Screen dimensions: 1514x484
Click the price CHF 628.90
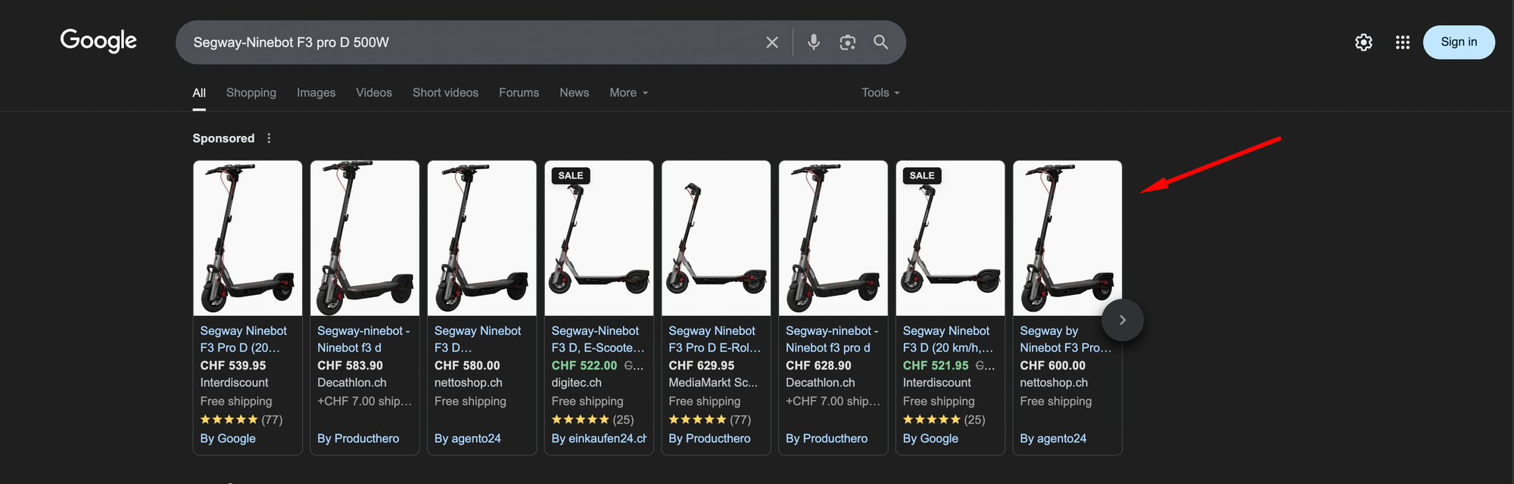coord(818,365)
